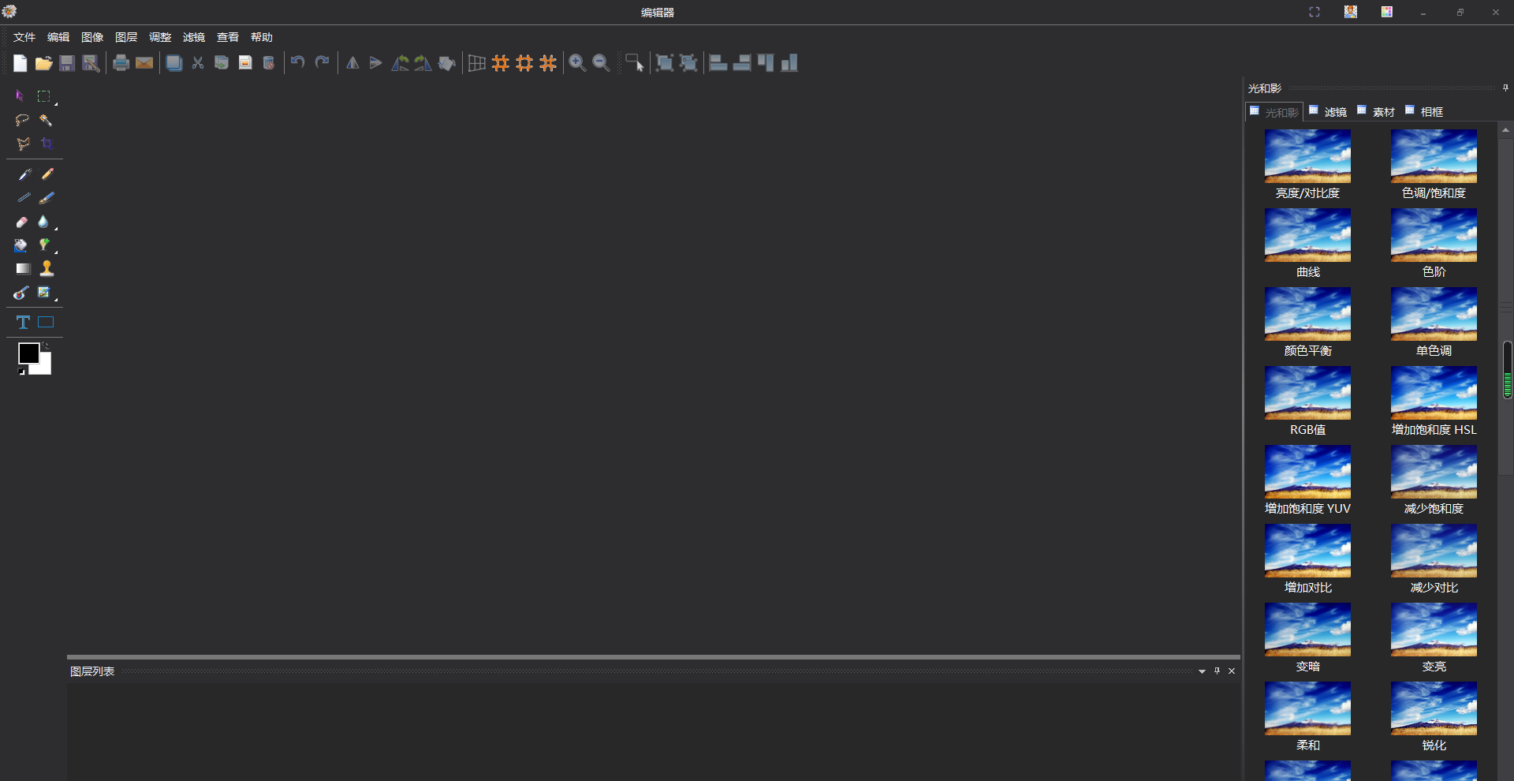Undo the last action via toolbar arrow
This screenshot has height=781, width=1514.
click(297, 63)
